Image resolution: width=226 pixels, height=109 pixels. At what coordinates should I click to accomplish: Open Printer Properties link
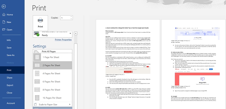[x=63, y=40]
